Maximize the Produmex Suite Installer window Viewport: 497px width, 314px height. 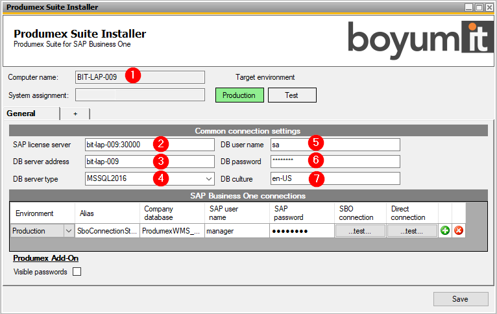coord(479,7)
